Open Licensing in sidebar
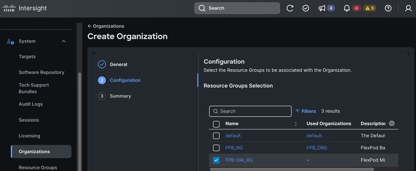Viewport: 416px width, 171px height. coord(30,136)
